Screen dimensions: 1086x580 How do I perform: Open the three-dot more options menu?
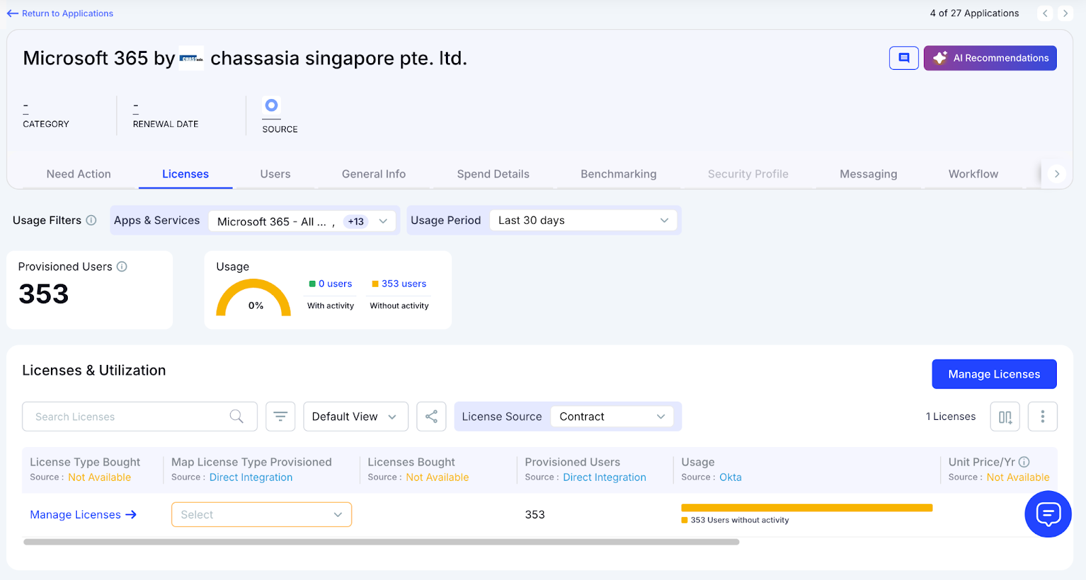[x=1043, y=417]
